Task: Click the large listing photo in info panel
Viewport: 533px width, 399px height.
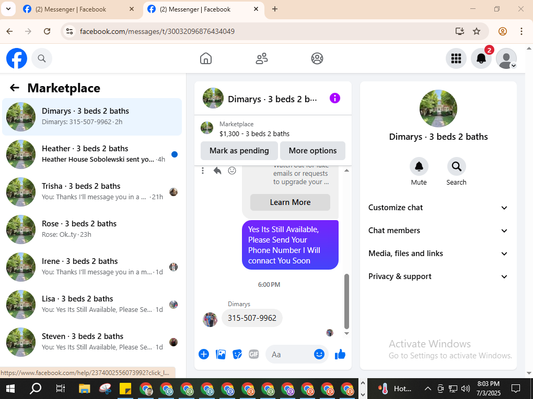Action: coord(438,108)
